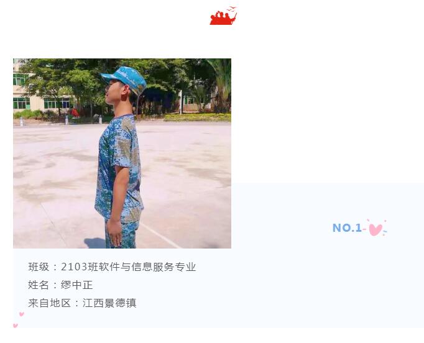Click the NO.1 blue label

click(x=347, y=228)
